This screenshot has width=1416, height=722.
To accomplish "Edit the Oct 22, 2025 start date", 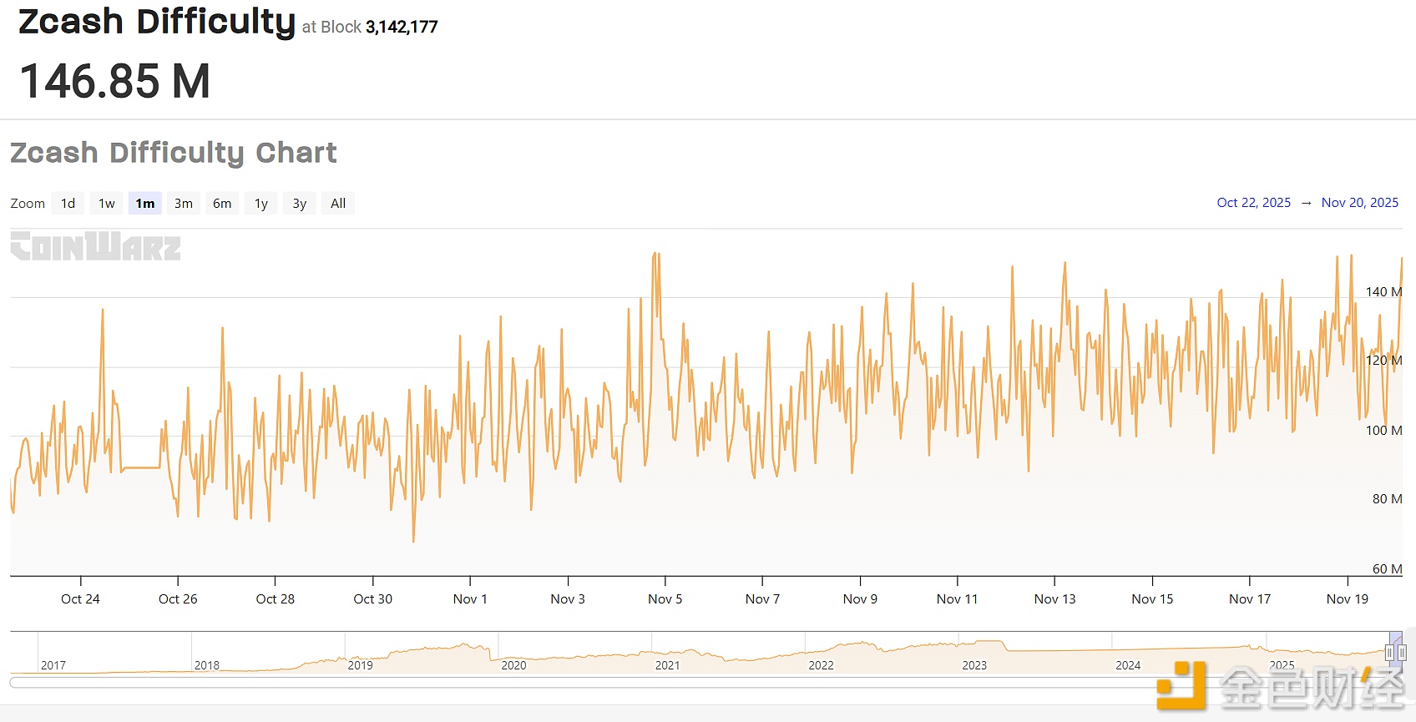I will [1253, 203].
